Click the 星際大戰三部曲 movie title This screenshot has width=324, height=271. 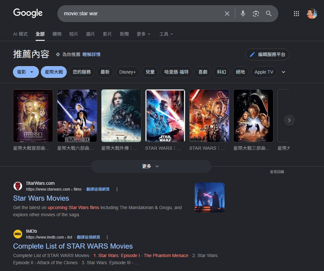pos(252,148)
